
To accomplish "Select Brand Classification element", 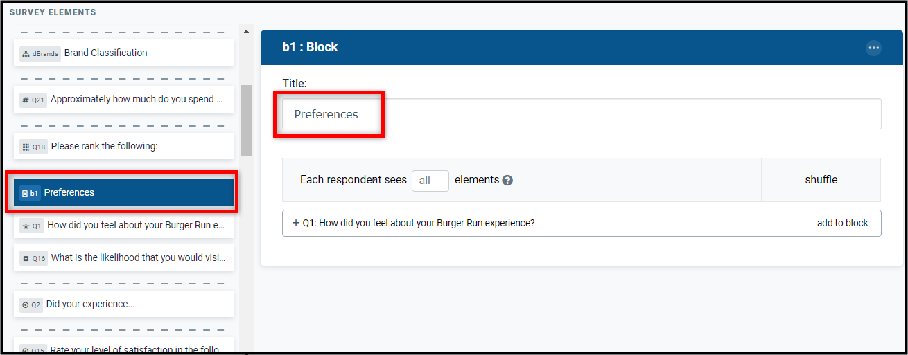I will click(123, 53).
